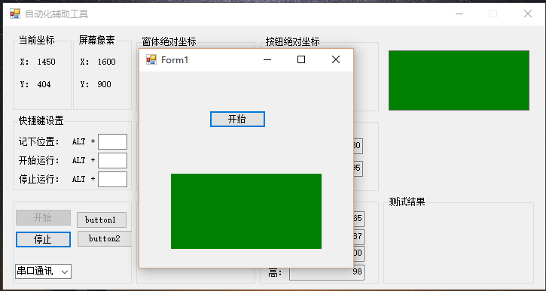Viewport: 546px width, 291px height.
Task: Click the screen pixel X value 1600
Action: click(106, 62)
